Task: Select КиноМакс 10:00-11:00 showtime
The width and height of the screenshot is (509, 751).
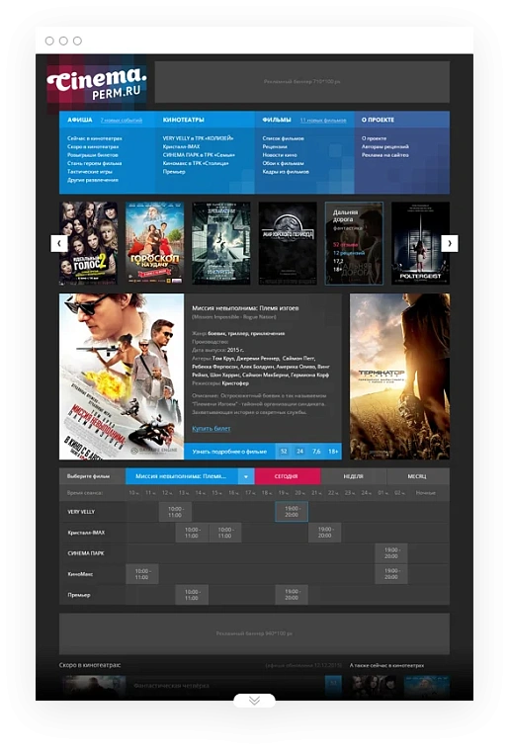Action: coord(142,574)
